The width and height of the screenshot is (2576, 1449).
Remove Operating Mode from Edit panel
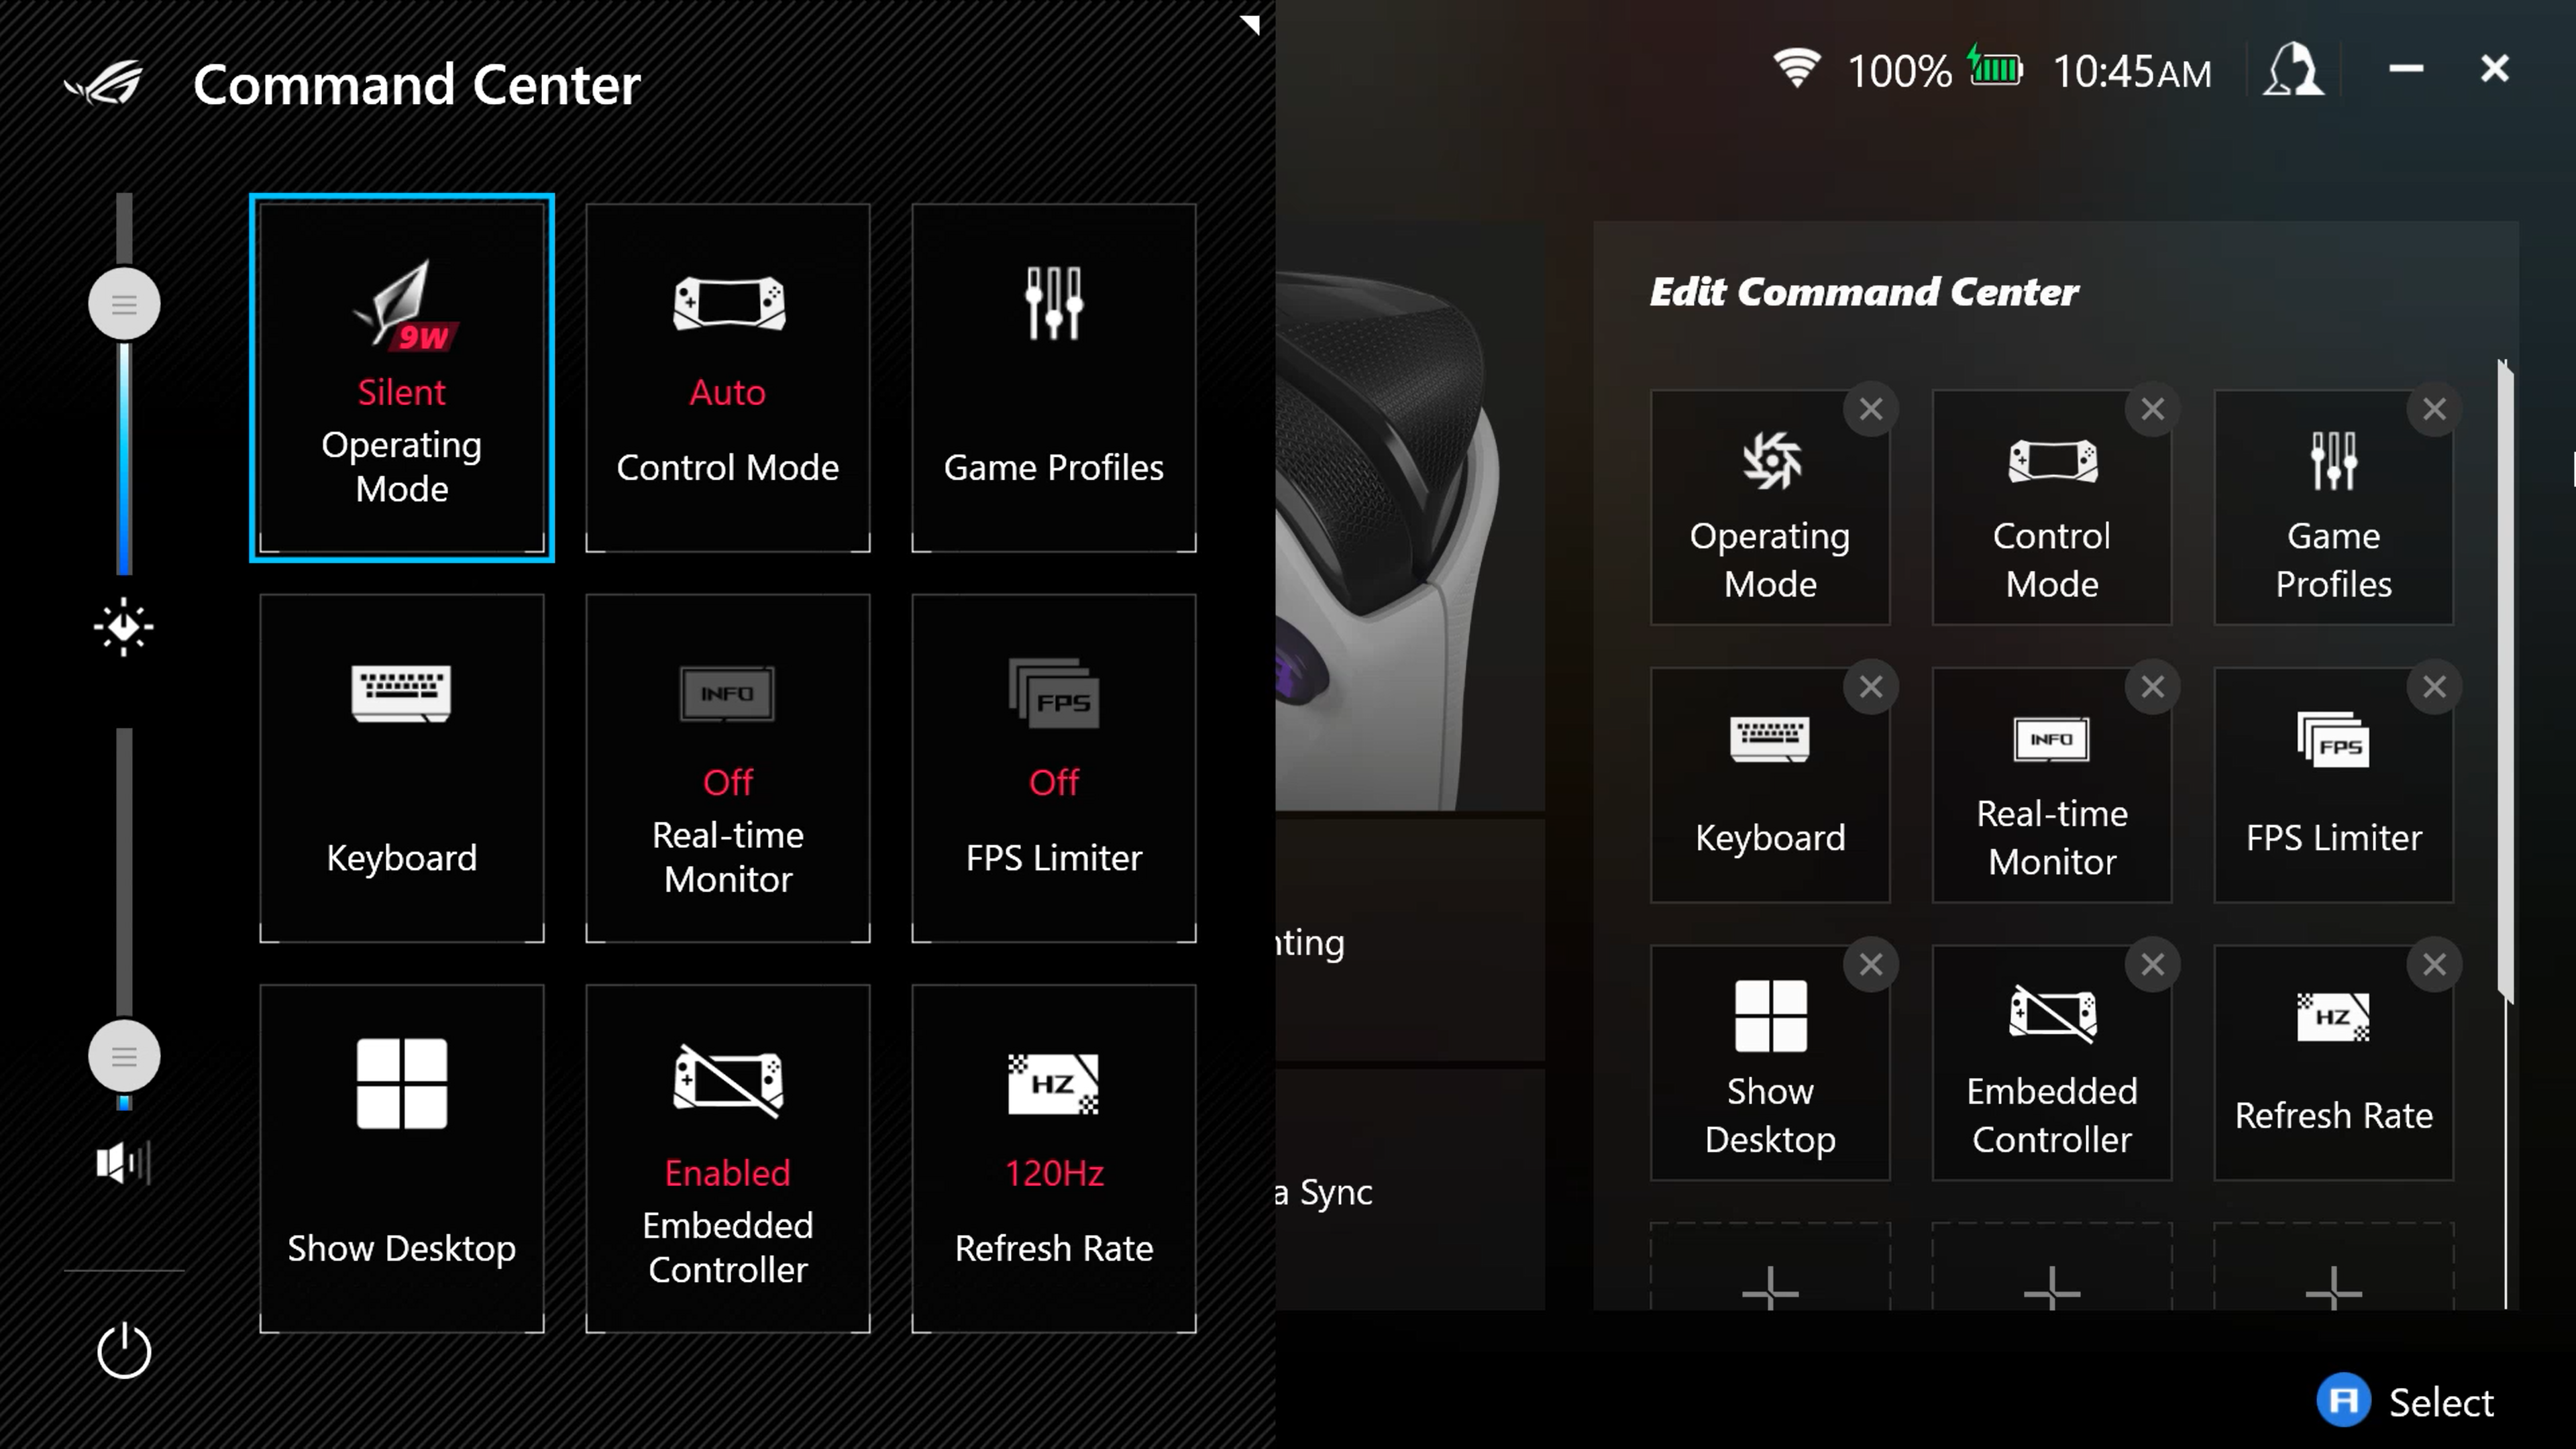(x=1870, y=407)
